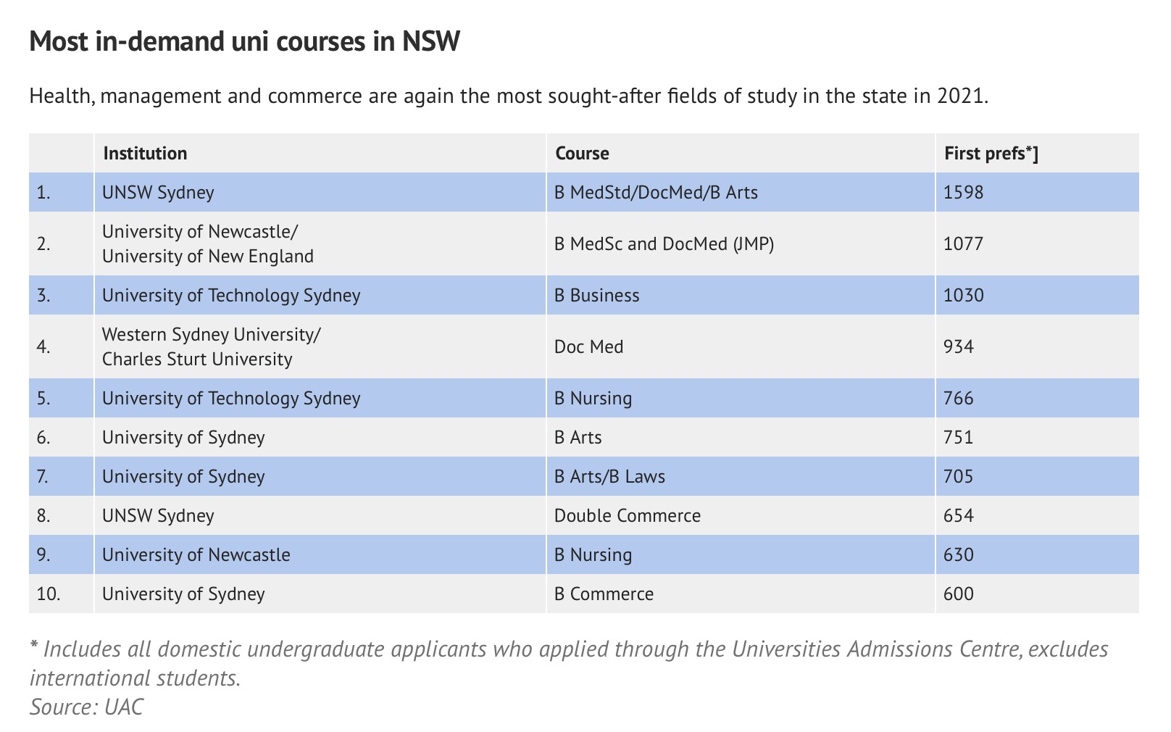1171x732 pixels.
Task: Select the 600 first prefs value
Action: tap(1037, 594)
